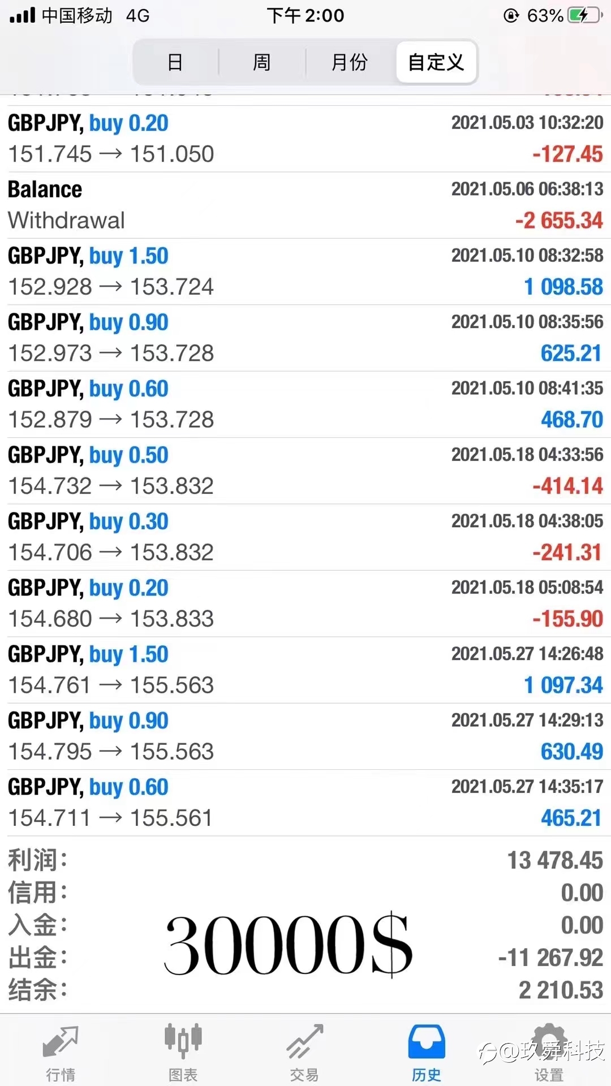Select the 日 day period segment
The width and height of the screenshot is (611, 1086).
(175, 62)
